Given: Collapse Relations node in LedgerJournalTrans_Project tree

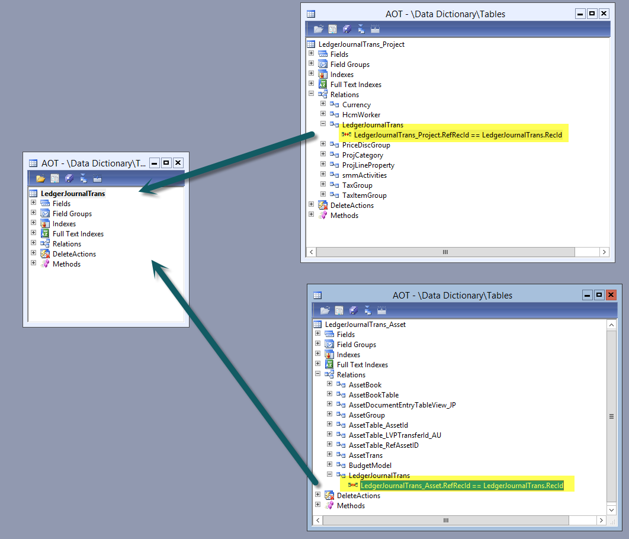Looking at the screenshot, I should [312, 94].
